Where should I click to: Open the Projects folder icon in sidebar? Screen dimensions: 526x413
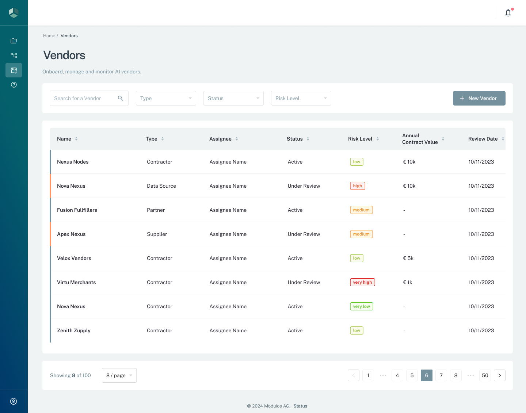[14, 41]
